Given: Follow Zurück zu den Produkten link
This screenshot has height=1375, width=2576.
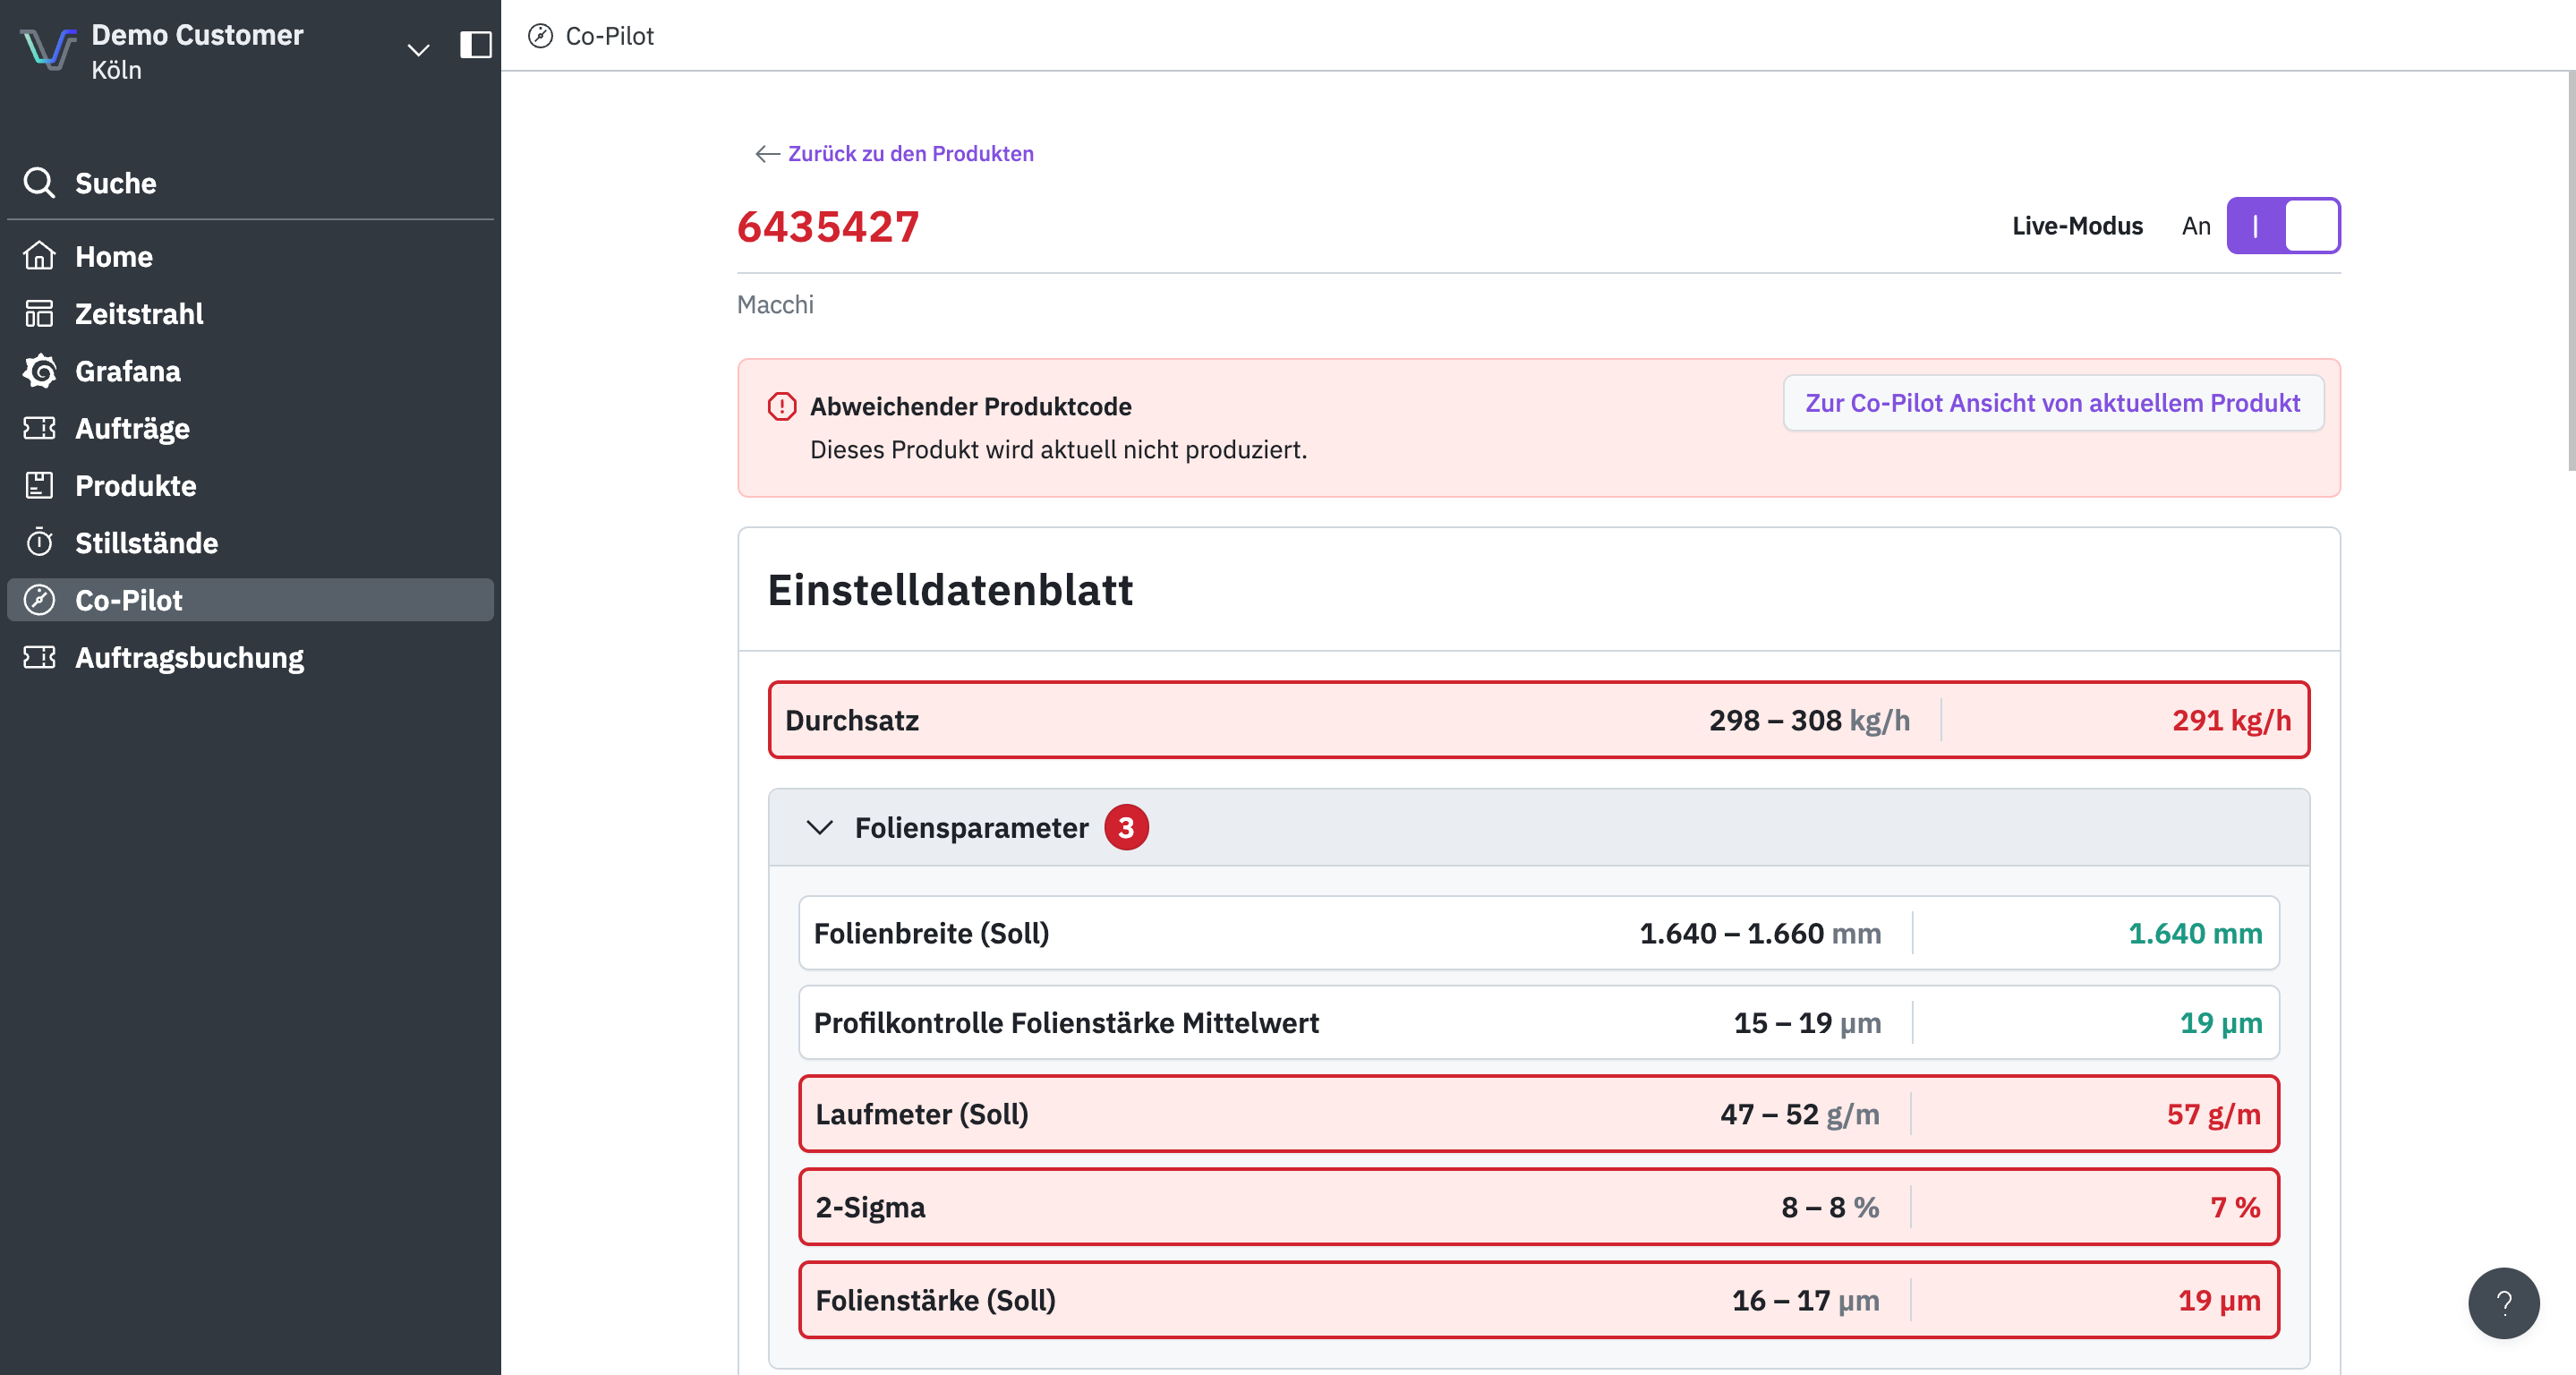Looking at the screenshot, I should pyautogui.click(x=910, y=153).
